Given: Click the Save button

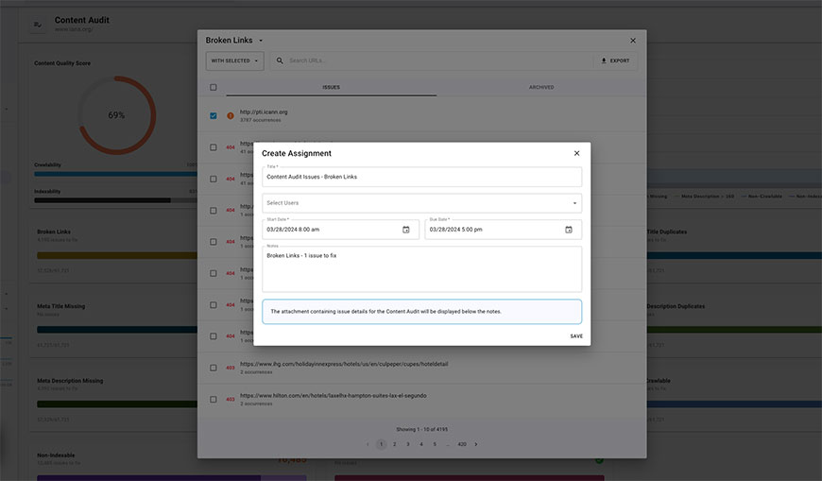Looking at the screenshot, I should (576, 335).
